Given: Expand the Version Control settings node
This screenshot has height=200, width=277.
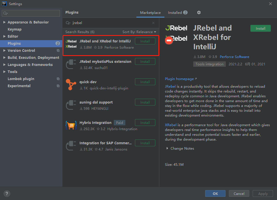Looking at the screenshot, I should [5, 51].
